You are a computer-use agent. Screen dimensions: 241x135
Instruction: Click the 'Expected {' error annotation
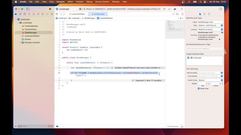click(x=148, y=81)
